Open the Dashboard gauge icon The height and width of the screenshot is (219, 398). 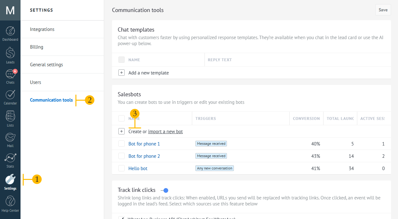point(10,31)
